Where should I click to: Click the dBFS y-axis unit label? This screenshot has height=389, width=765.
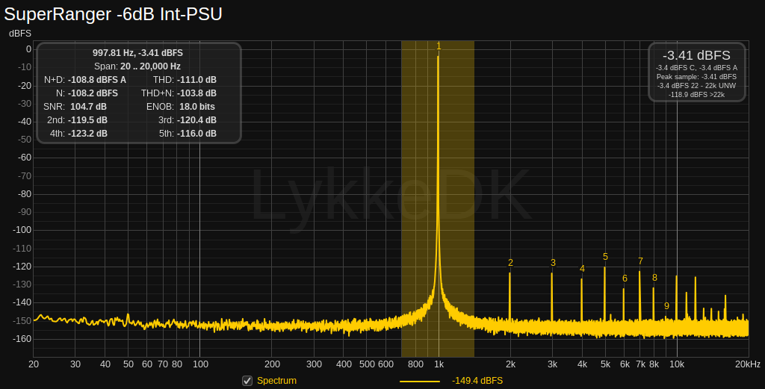20,33
